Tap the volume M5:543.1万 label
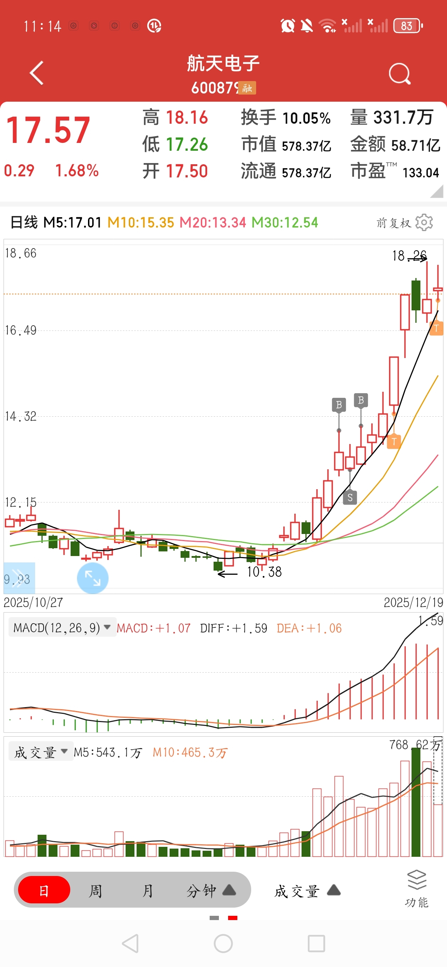This screenshot has height=967, width=447. [107, 752]
